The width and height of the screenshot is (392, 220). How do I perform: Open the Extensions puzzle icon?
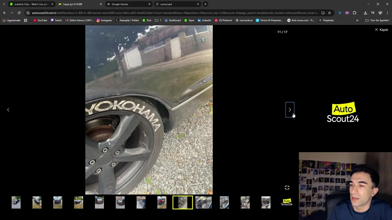pyautogui.click(x=354, y=13)
